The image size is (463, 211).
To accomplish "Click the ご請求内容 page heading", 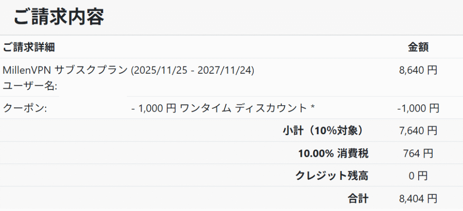I will [x=59, y=17].
